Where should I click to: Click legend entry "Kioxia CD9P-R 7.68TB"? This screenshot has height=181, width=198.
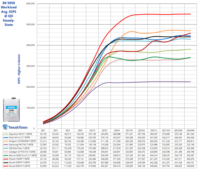[x=19, y=163]
